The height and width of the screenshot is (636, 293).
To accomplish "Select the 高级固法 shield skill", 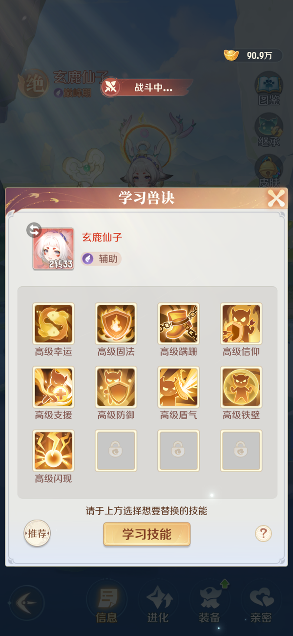I will point(116,324).
